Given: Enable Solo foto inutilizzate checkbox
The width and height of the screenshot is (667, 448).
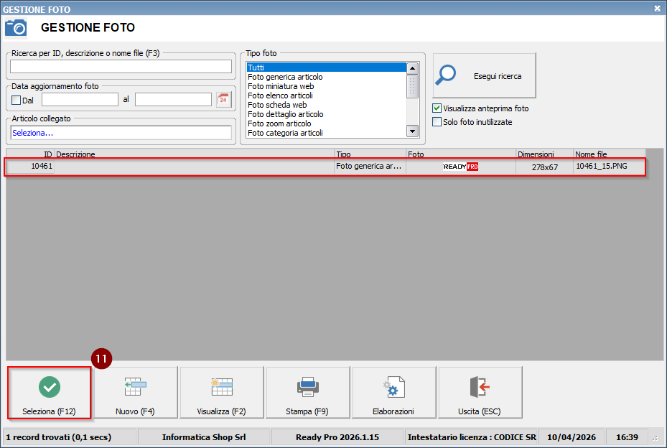Looking at the screenshot, I should click(x=437, y=122).
